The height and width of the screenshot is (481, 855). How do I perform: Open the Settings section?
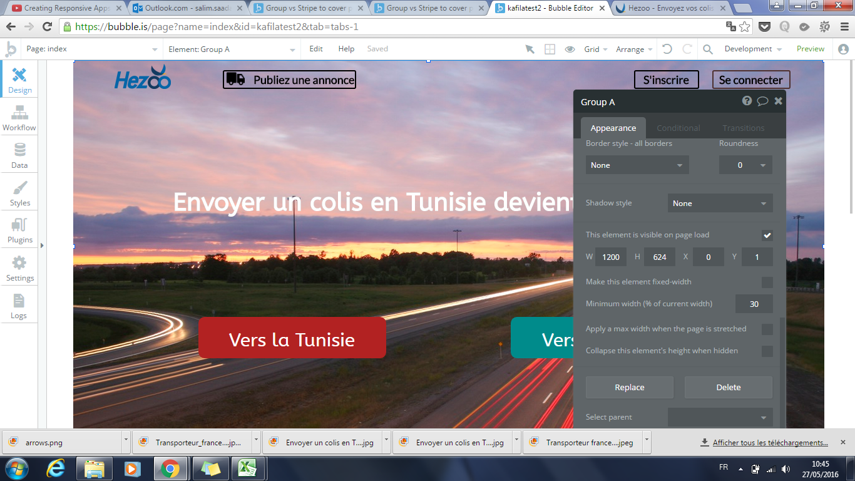19,268
